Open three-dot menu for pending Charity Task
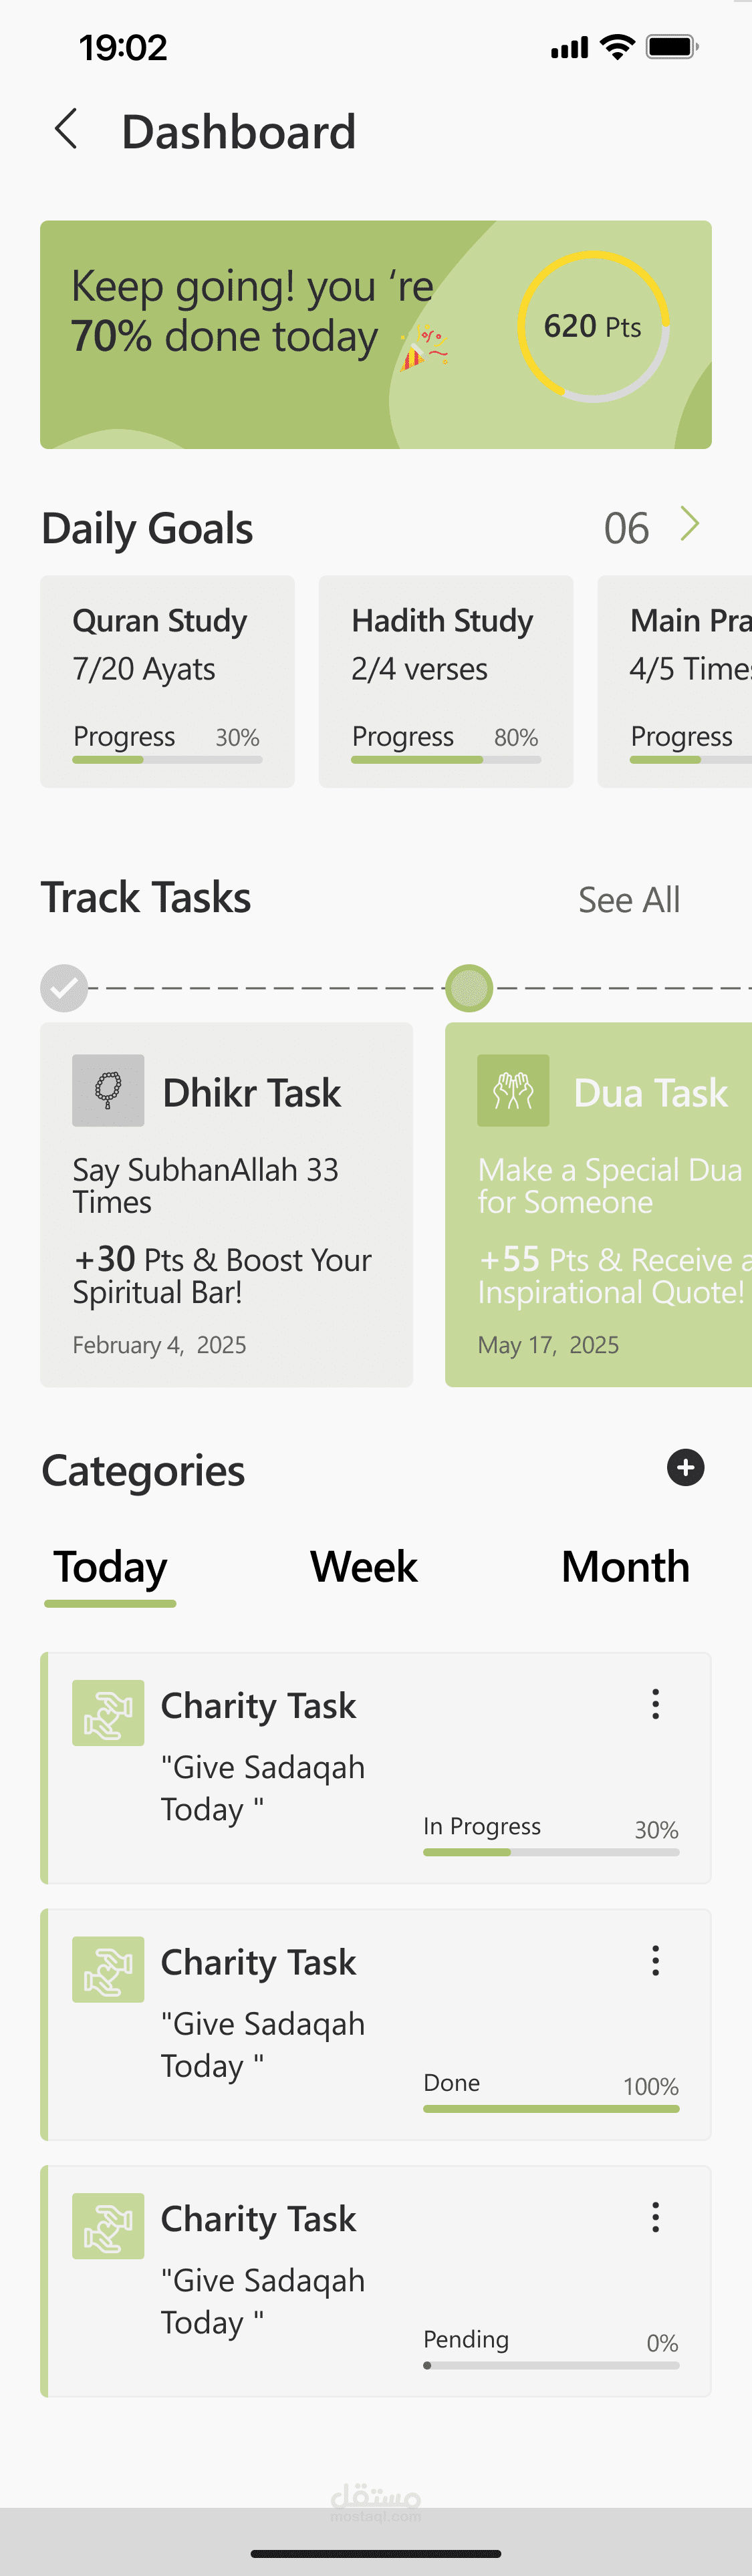The height and width of the screenshot is (2576, 752). click(x=656, y=2217)
